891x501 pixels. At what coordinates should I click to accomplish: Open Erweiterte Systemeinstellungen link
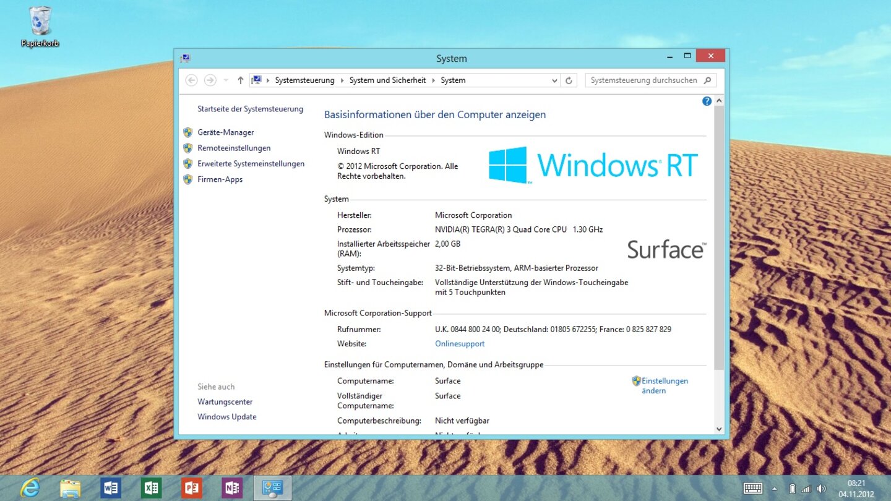(251, 164)
